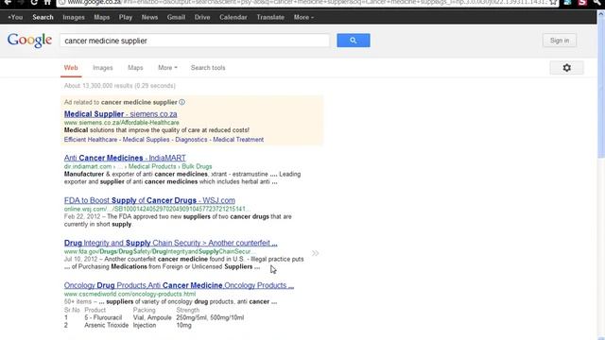This screenshot has height=340, width=605.
Task: Open +You in top bar
Action: click(x=15, y=17)
